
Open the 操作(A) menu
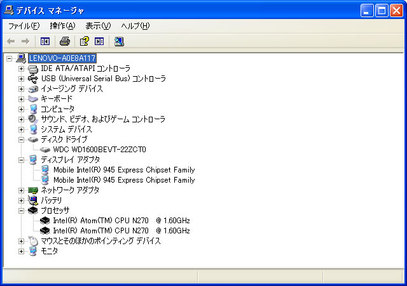click(62, 26)
